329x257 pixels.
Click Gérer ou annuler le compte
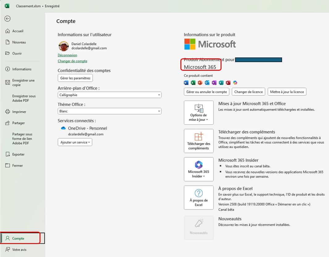tap(206, 92)
